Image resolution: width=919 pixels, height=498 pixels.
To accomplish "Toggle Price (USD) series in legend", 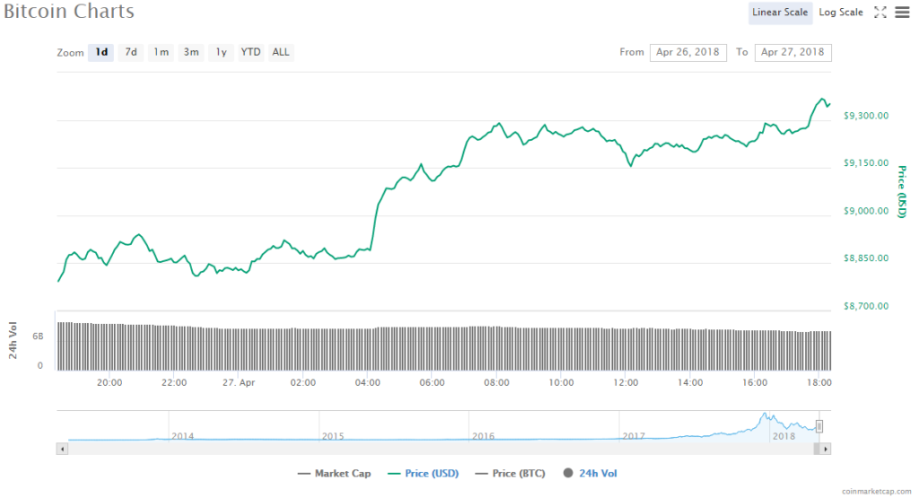I will (x=422, y=473).
